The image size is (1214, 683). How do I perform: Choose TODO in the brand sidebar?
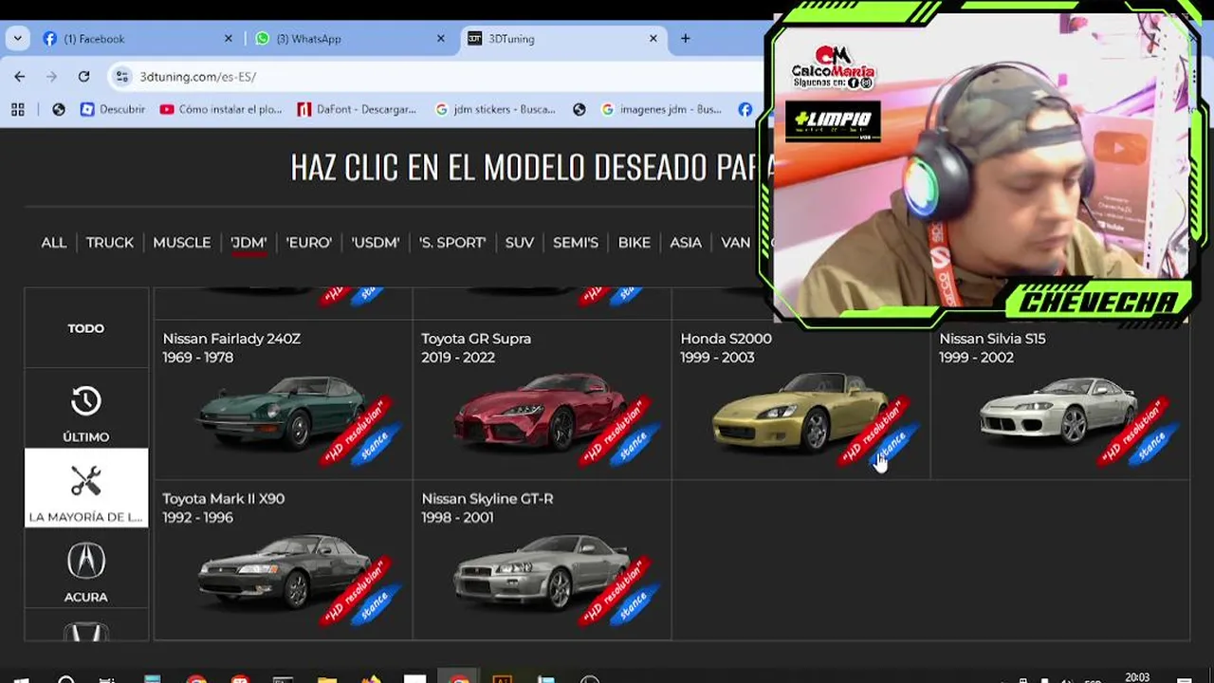tap(86, 328)
